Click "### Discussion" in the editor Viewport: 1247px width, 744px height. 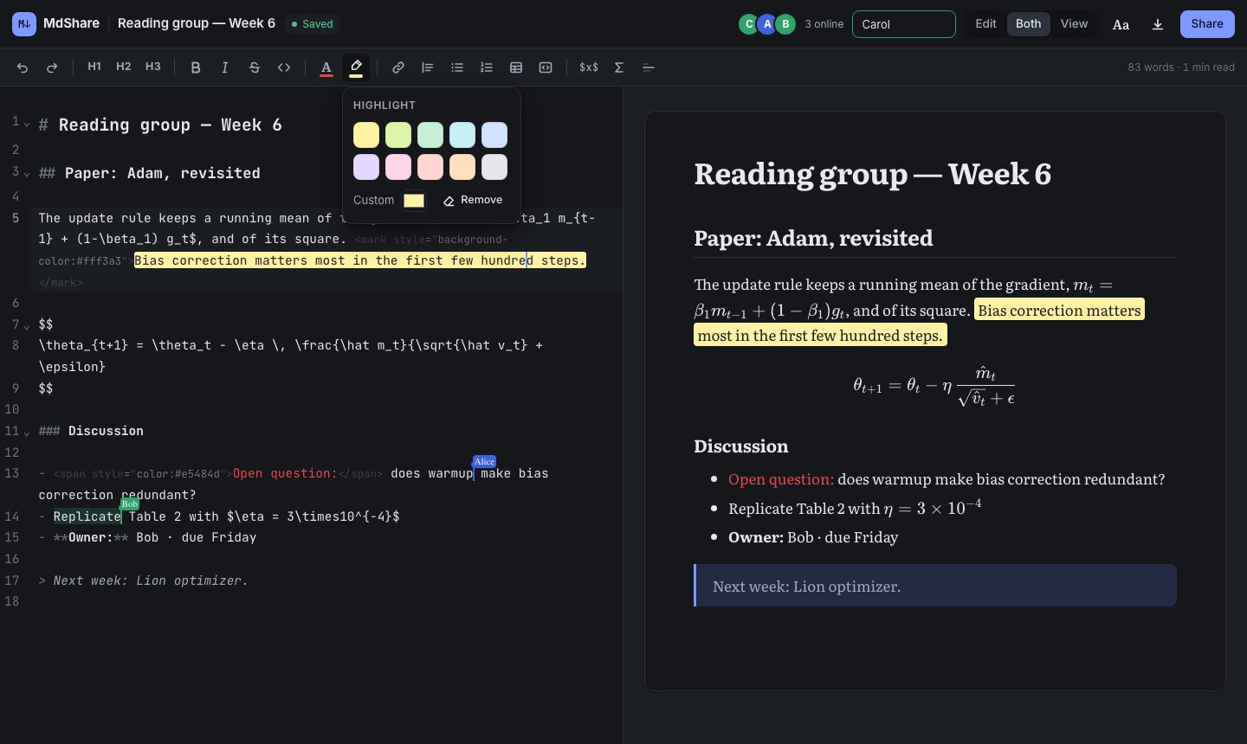pos(91,431)
